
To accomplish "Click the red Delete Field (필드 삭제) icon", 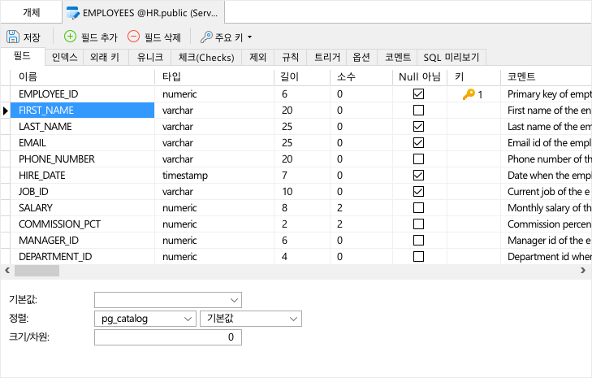I will (133, 37).
